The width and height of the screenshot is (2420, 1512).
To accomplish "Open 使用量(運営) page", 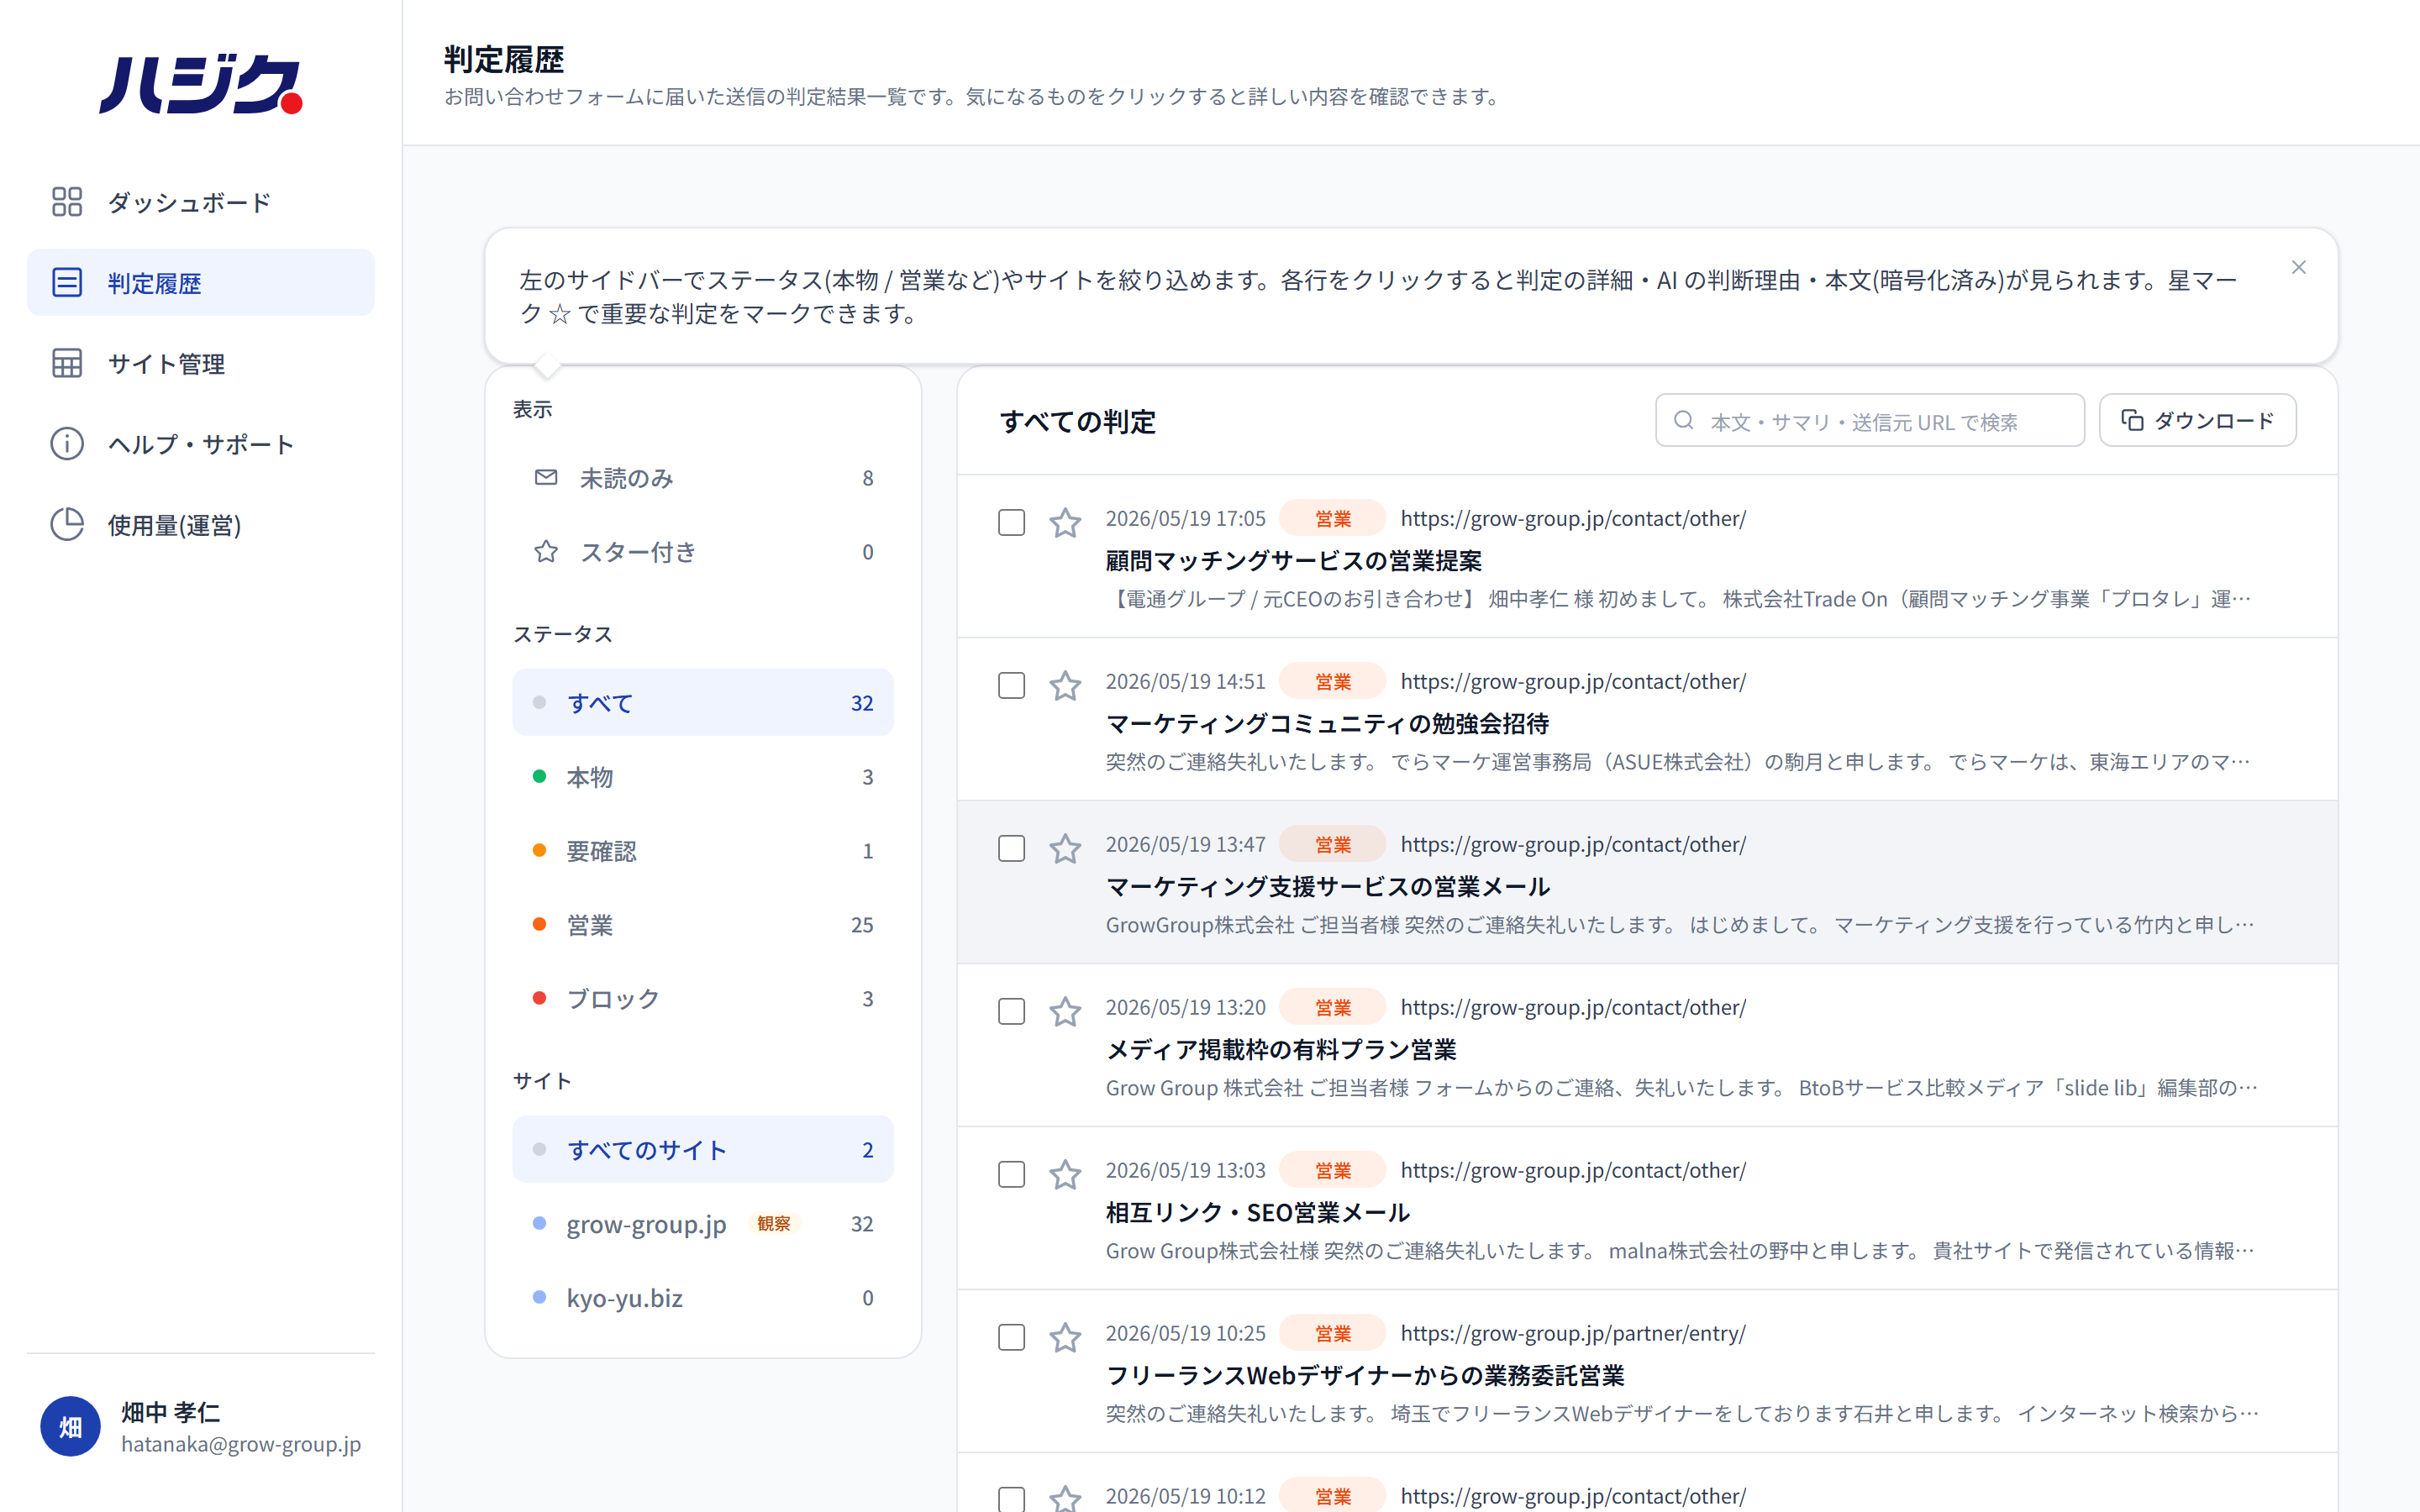I will (x=201, y=525).
